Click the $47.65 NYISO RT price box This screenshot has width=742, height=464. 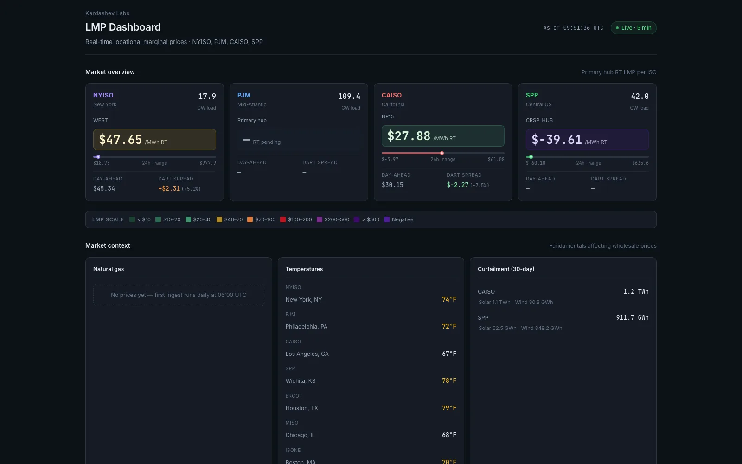pyautogui.click(x=154, y=140)
